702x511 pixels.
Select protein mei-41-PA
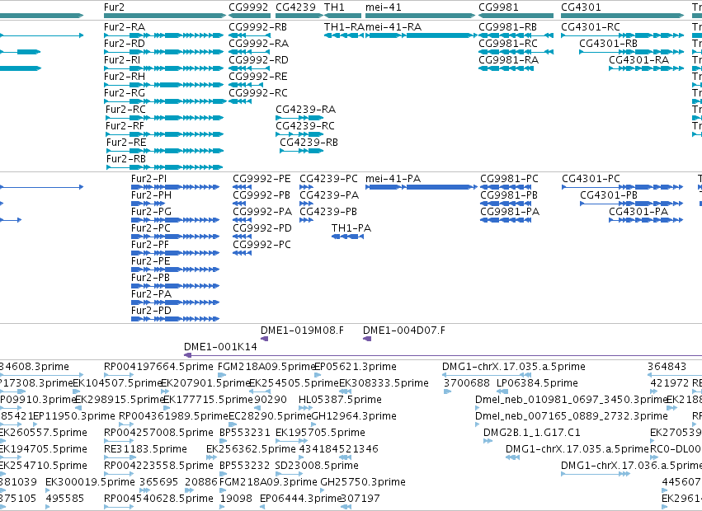coord(422,187)
